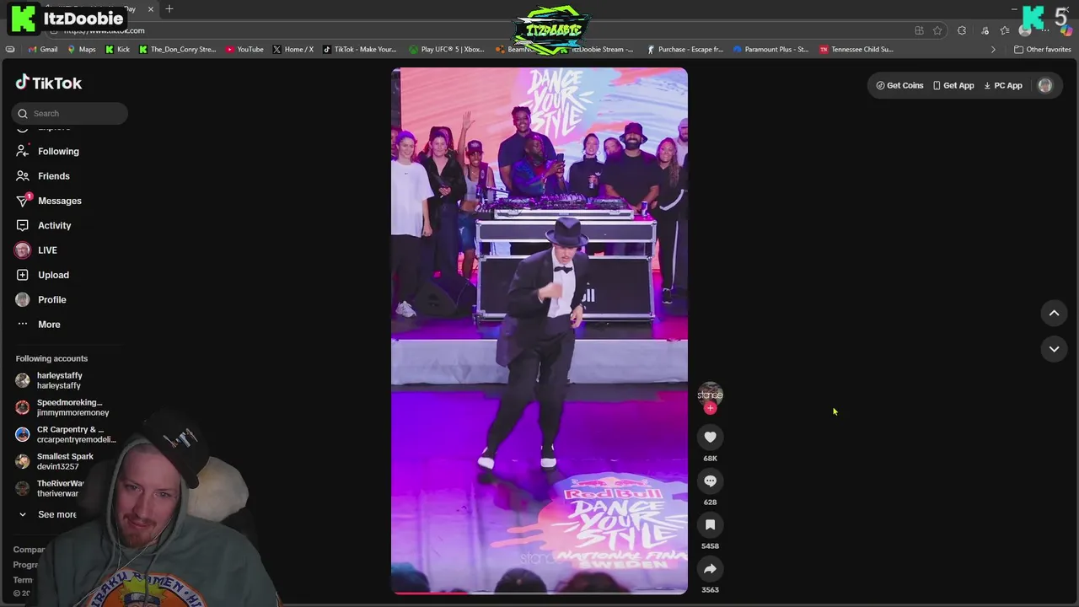This screenshot has width=1079, height=607.
Task: Click the dance video to pause it
Action: pyautogui.click(x=539, y=330)
